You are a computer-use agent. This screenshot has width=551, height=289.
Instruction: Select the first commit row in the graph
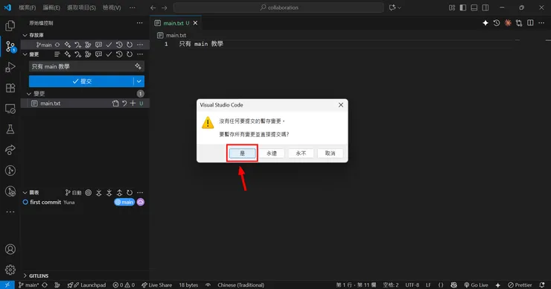tap(84, 202)
